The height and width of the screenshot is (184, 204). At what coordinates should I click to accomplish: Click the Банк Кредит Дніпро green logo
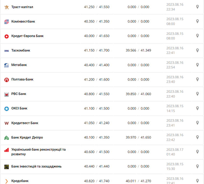click(6, 138)
